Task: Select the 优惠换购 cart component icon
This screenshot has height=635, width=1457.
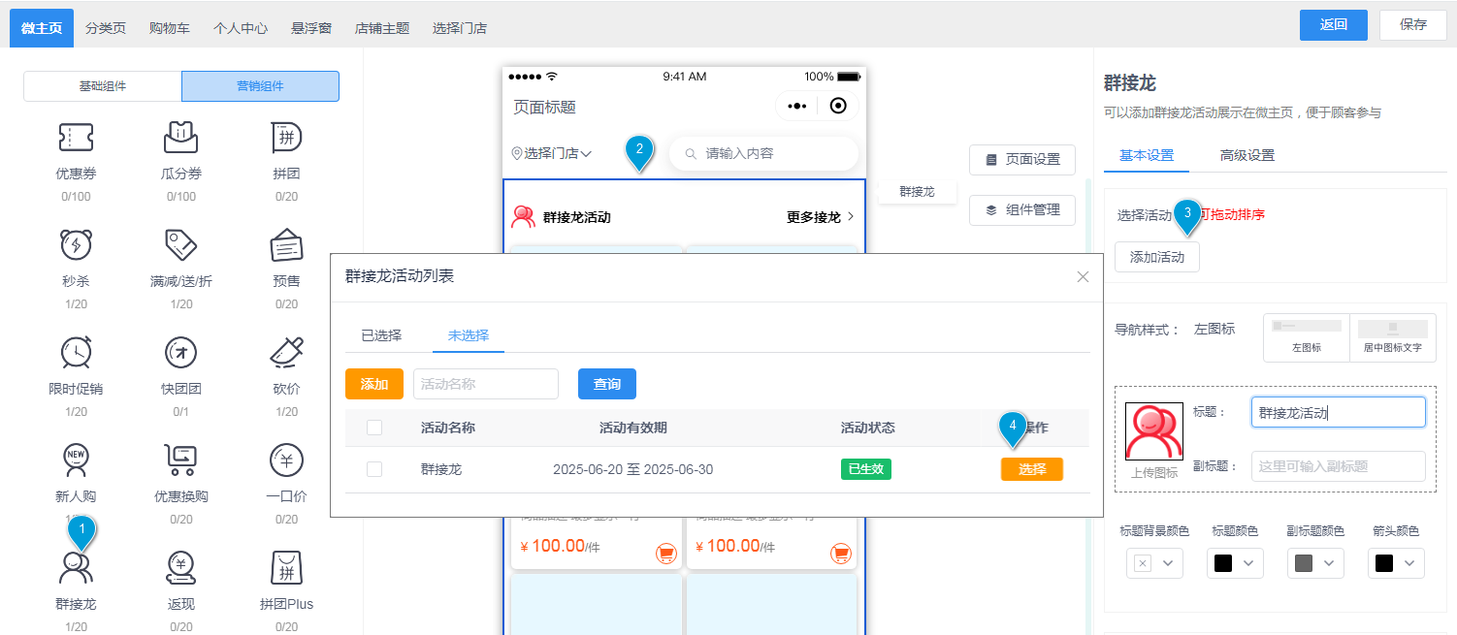Action: (181, 460)
